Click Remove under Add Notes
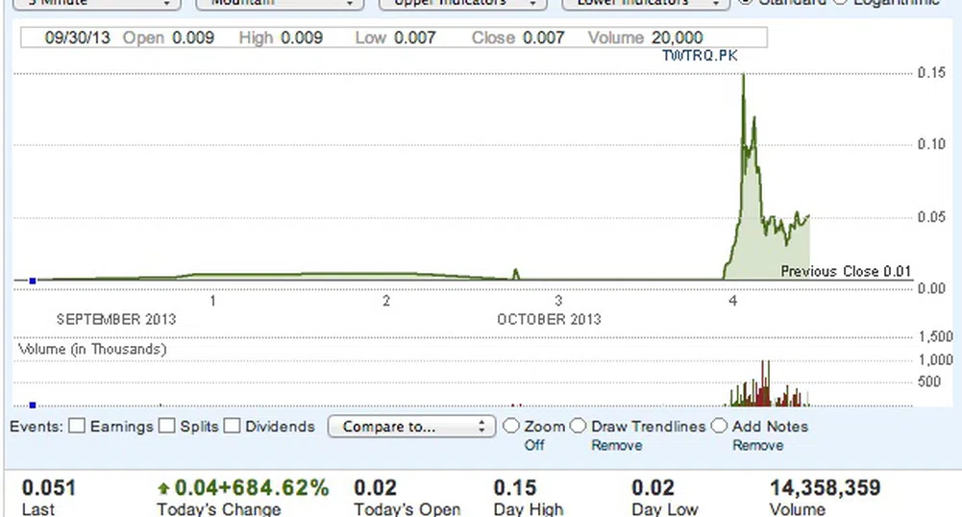The height and width of the screenshot is (517, 962). pyautogui.click(x=757, y=445)
